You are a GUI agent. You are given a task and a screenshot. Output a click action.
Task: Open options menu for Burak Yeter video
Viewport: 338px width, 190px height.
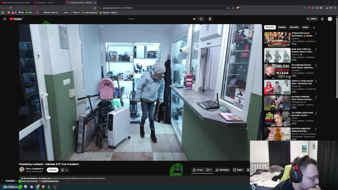pos(316,49)
